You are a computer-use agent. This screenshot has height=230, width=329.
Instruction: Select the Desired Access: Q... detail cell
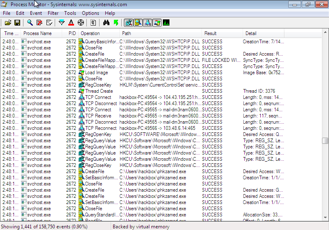coord(263,134)
